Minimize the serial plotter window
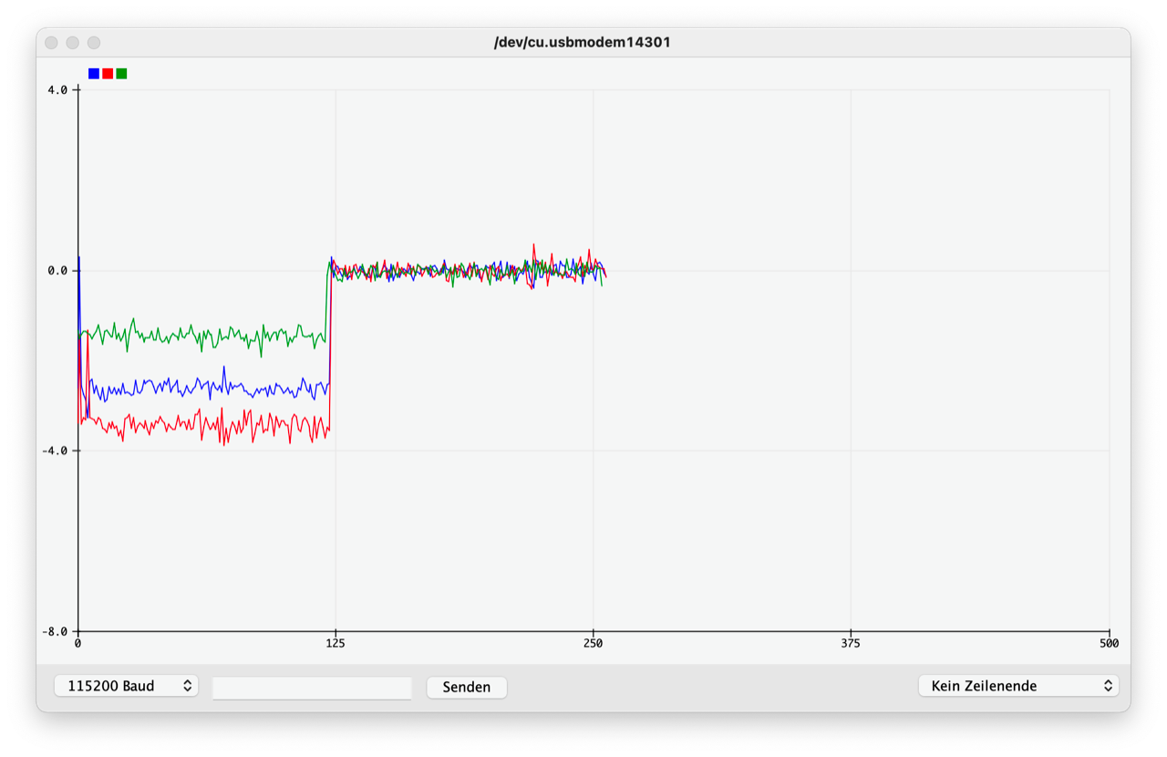The width and height of the screenshot is (1167, 757). [73, 43]
